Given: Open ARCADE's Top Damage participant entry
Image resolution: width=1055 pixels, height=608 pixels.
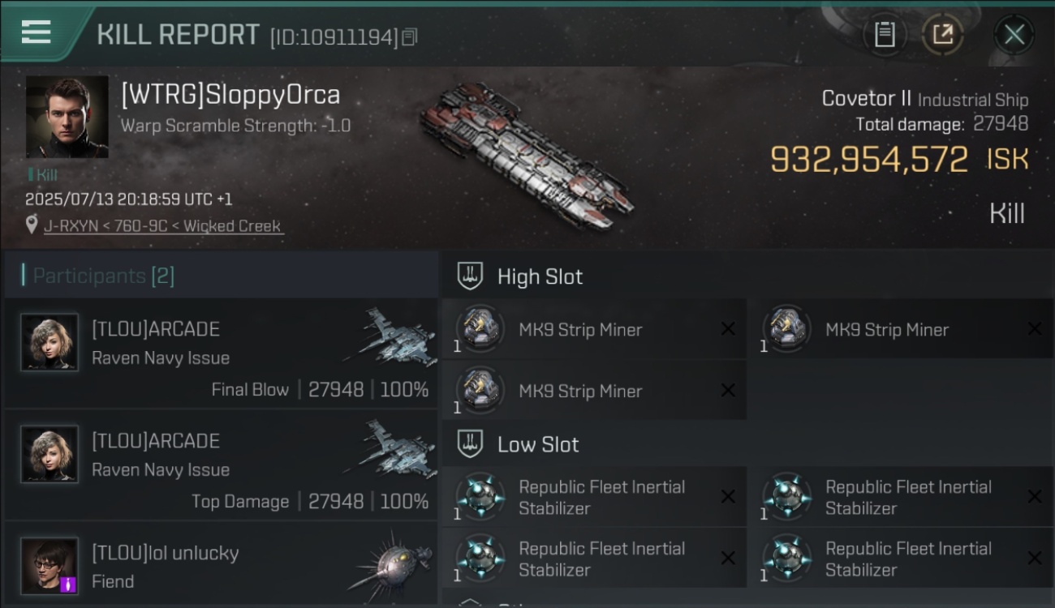Looking at the screenshot, I should coord(221,465).
